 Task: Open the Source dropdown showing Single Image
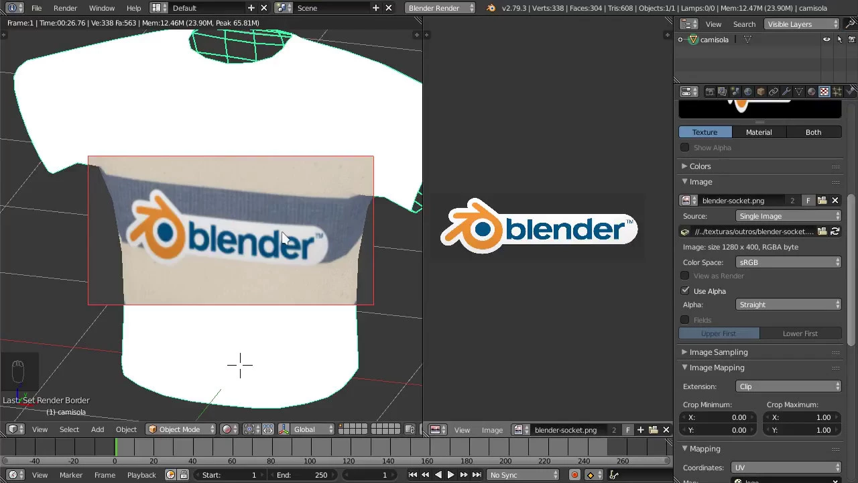click(788, 216)
